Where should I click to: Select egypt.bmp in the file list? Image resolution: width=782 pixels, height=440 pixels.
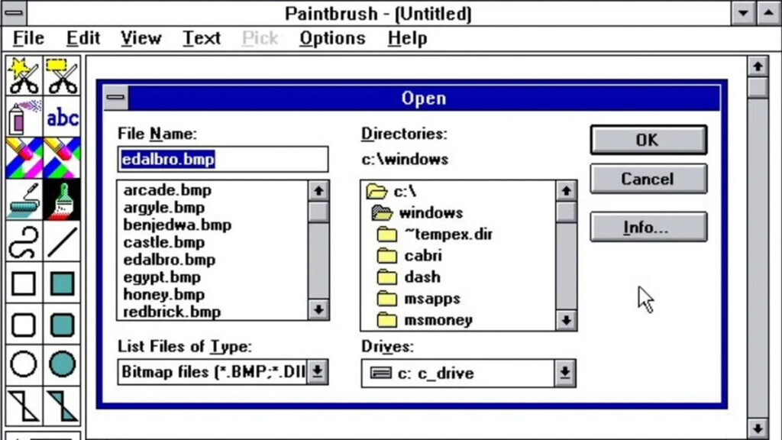pyautogui.click(x=162, y=277)
